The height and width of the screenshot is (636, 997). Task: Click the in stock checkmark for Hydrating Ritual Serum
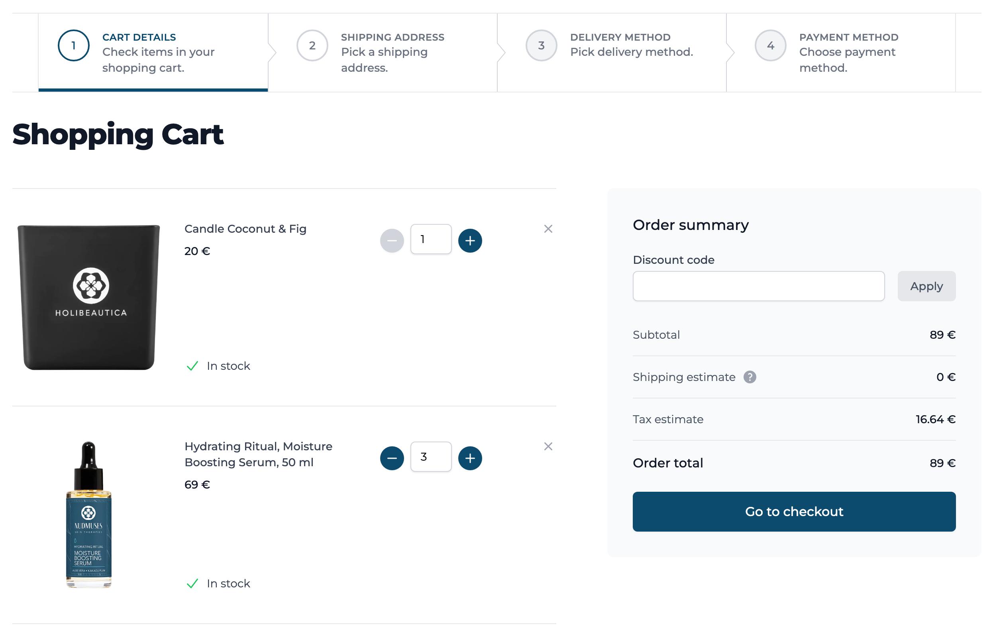(x=192, y=583)
